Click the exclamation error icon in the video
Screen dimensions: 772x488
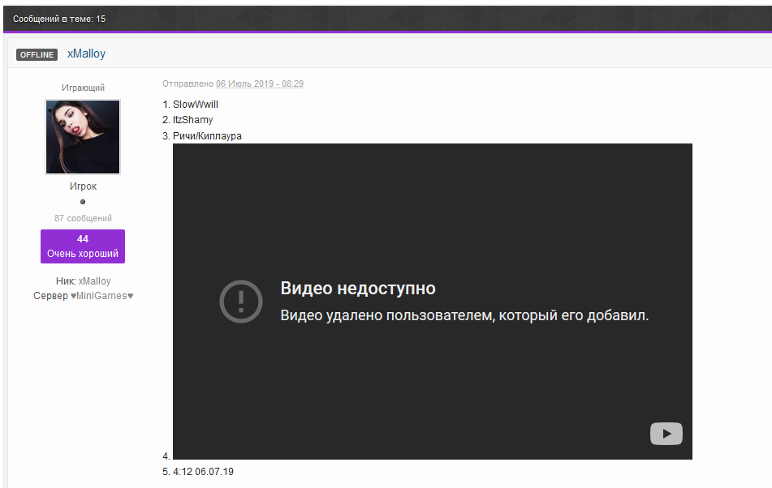coord(241,302)
